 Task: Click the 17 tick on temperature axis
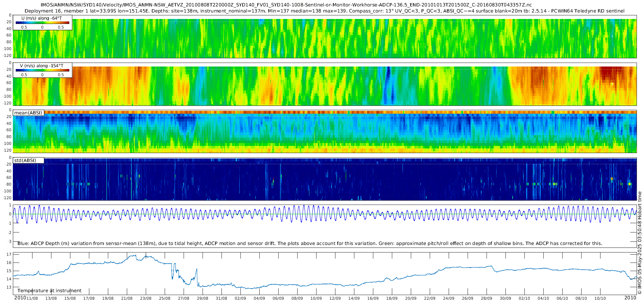(9, 255)
